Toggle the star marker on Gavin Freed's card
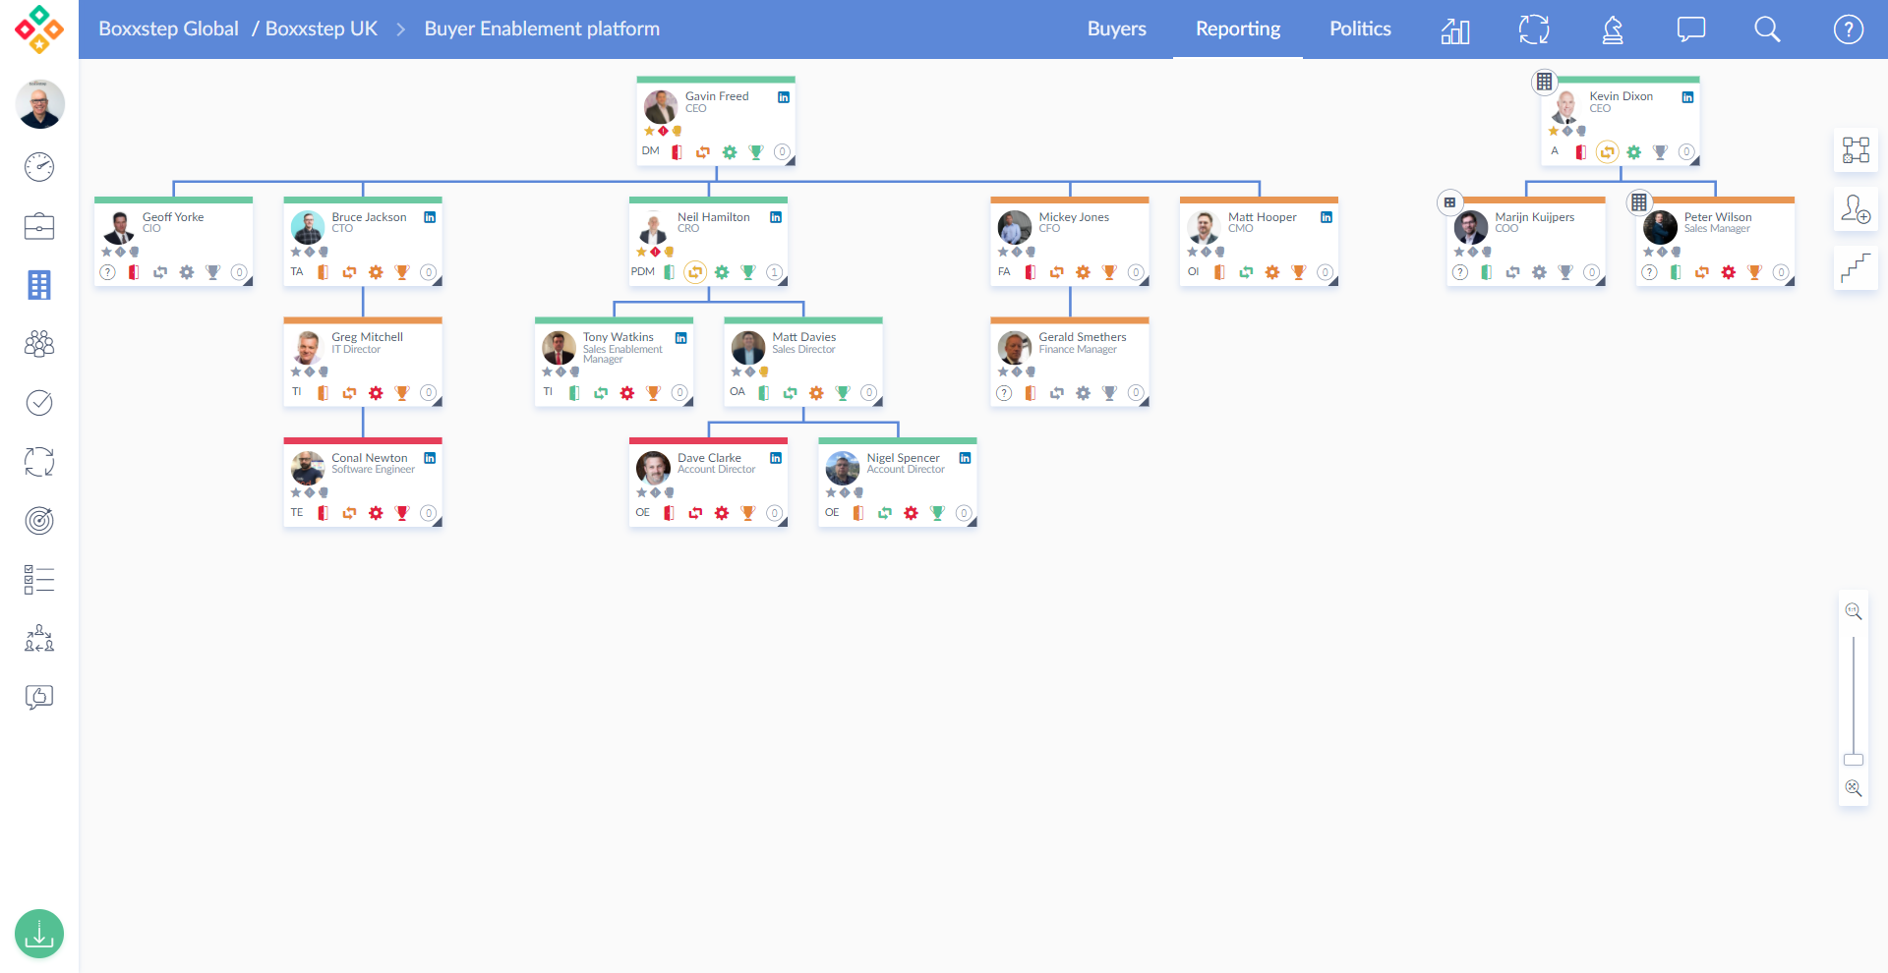1888x973 pixels. click(649, 131)
